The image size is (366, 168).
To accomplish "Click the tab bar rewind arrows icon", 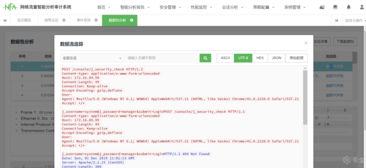I will click(x=5, y=20).
